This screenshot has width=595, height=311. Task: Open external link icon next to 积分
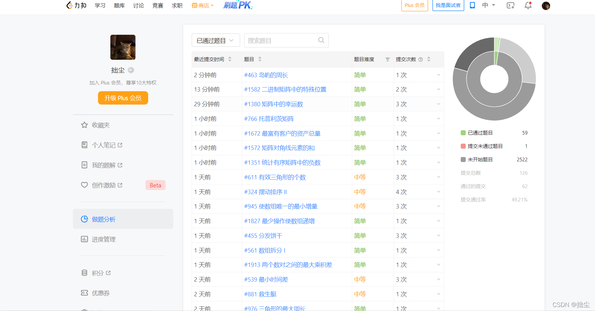108,273
